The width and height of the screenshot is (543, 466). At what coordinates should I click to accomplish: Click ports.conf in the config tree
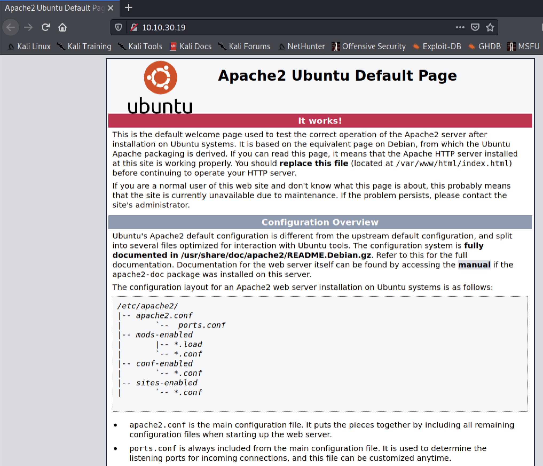click(x=202, y=325)
